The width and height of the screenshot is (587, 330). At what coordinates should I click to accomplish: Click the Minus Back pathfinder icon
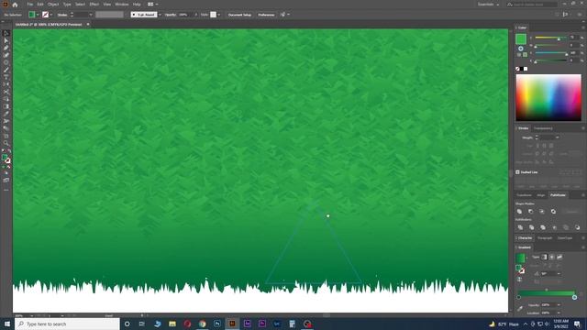[577, 227]
